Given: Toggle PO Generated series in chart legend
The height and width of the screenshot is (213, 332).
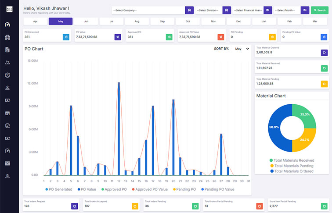Looking at the screenshot, I should coord(58,189).
